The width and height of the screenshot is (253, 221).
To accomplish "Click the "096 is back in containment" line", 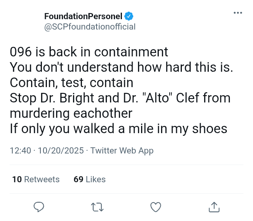I will tap(89, 52).
